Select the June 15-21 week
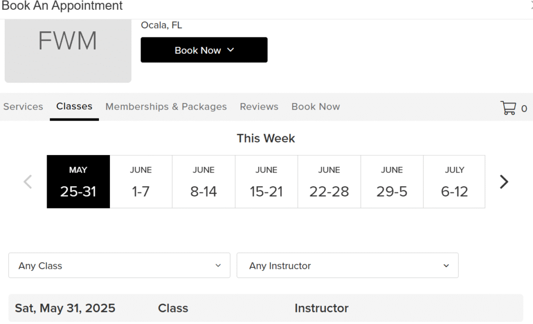 266,182
